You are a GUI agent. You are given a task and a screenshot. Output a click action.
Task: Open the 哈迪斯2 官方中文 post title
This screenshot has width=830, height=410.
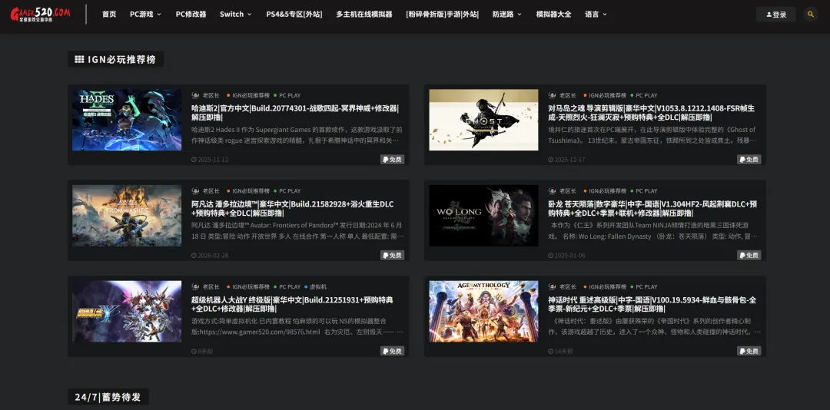coord(295,113)
